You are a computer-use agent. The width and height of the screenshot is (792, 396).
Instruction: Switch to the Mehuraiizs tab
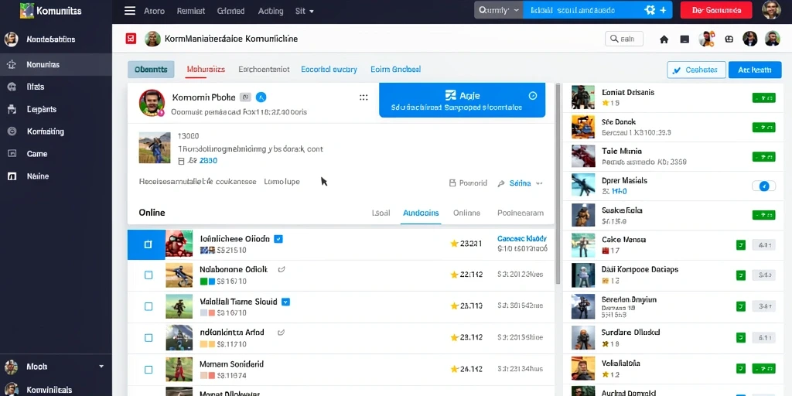click(206, 69)
